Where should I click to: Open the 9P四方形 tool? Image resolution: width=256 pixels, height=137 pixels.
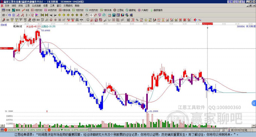click(x=50, y=10)
